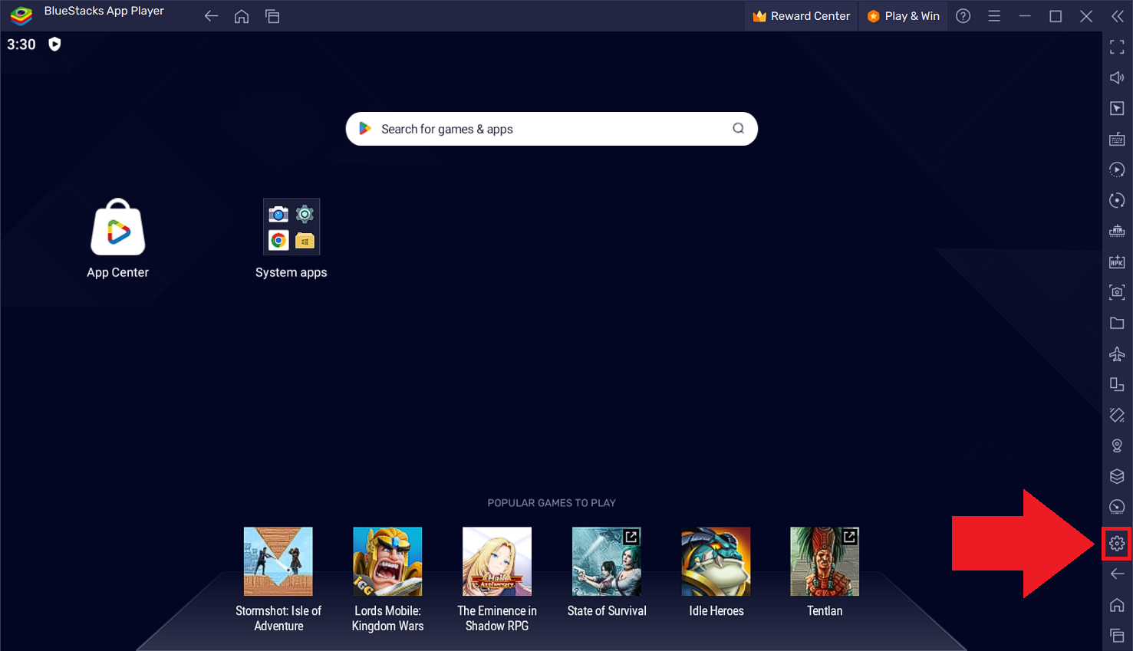Image resolution: width=1133 pixels, height=651 pixels.
Task: Click the sidebar recent apps icon
Action: [x=1117, y=636]
